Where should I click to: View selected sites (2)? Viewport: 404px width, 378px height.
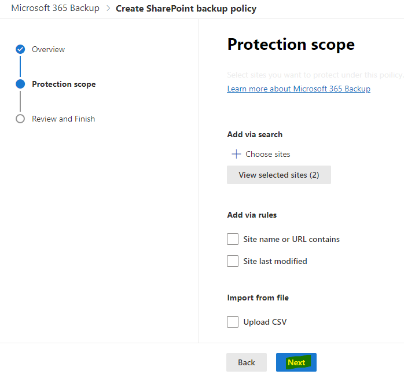click(x=279, y=175)
